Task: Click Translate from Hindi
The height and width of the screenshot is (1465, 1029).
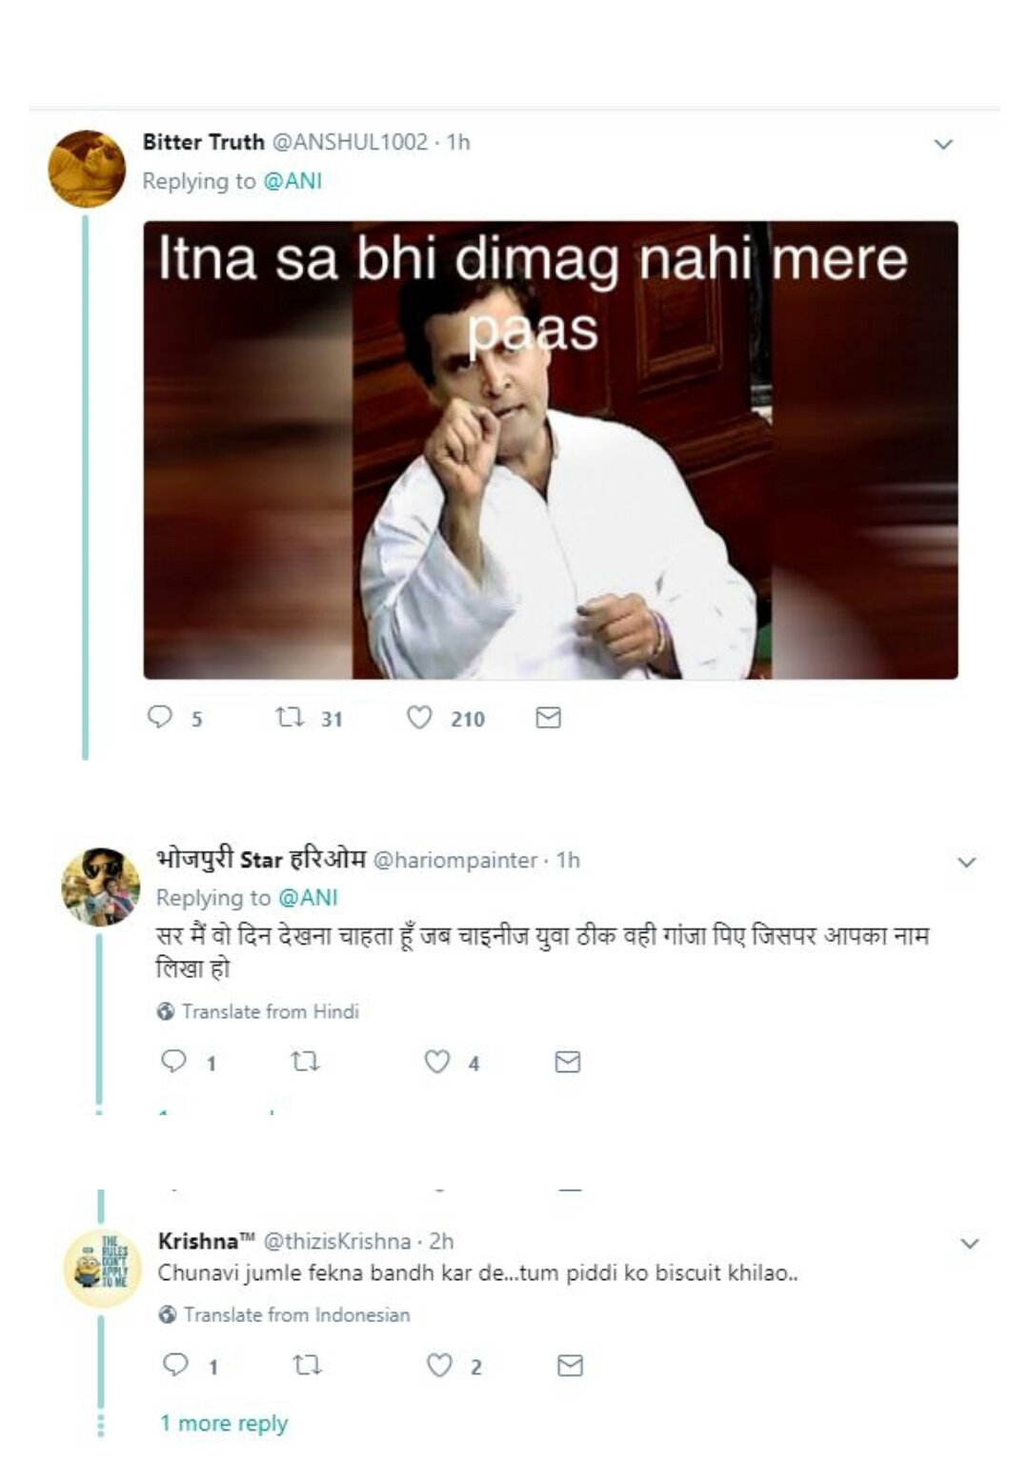Action: [x=270, y=1011]
